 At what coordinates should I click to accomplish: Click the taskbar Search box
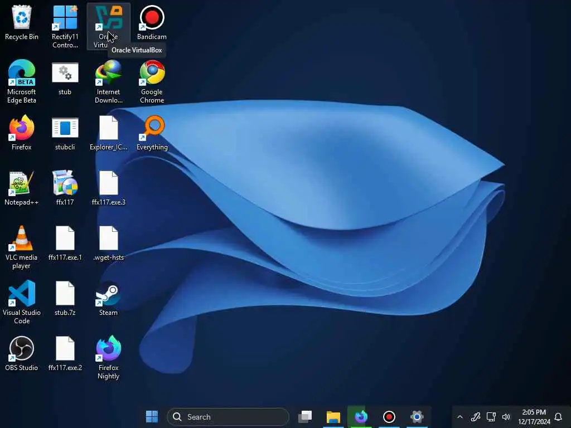coord(228,417)
